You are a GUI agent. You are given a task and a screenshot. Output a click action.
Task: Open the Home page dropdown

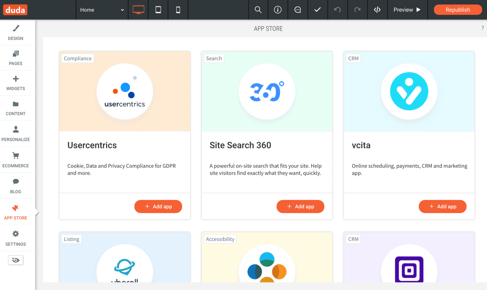point(102,10)
